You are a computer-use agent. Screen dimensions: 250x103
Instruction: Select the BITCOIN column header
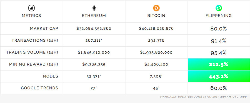[156, 16]
